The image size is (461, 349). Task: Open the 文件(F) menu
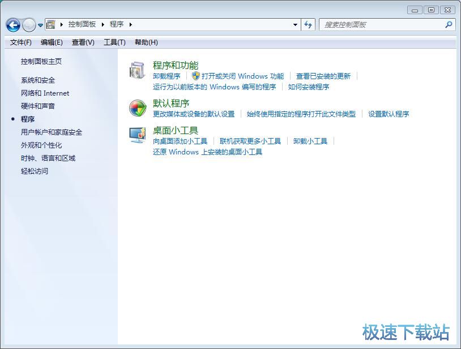click(20, 42)
